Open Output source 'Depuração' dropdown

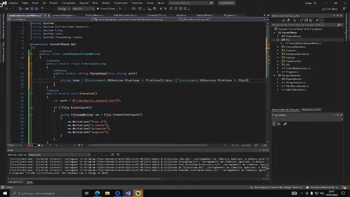point(59,154)
